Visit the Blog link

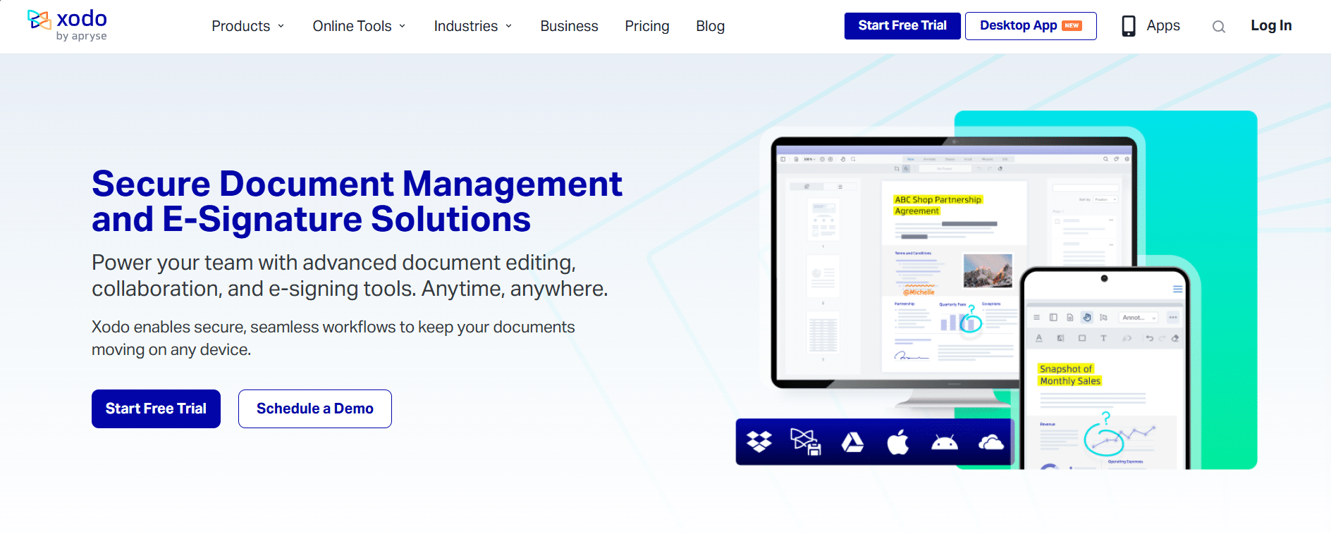point(710,26)
